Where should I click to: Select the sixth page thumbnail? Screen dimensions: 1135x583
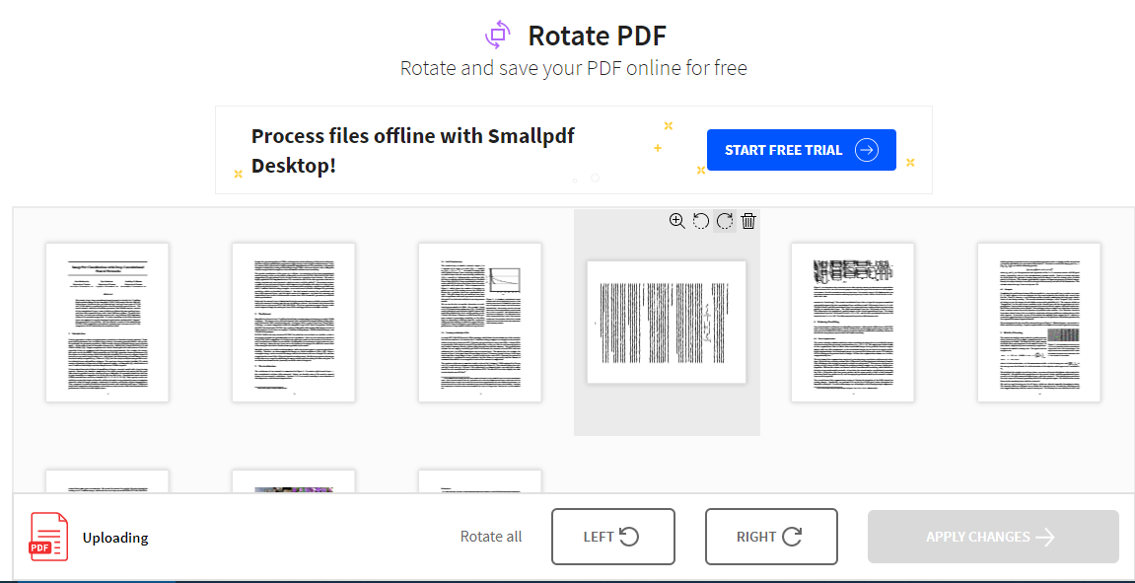click(1038, 323)
